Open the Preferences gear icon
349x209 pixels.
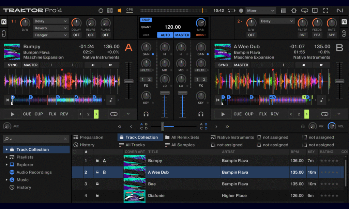pos(293,11)
